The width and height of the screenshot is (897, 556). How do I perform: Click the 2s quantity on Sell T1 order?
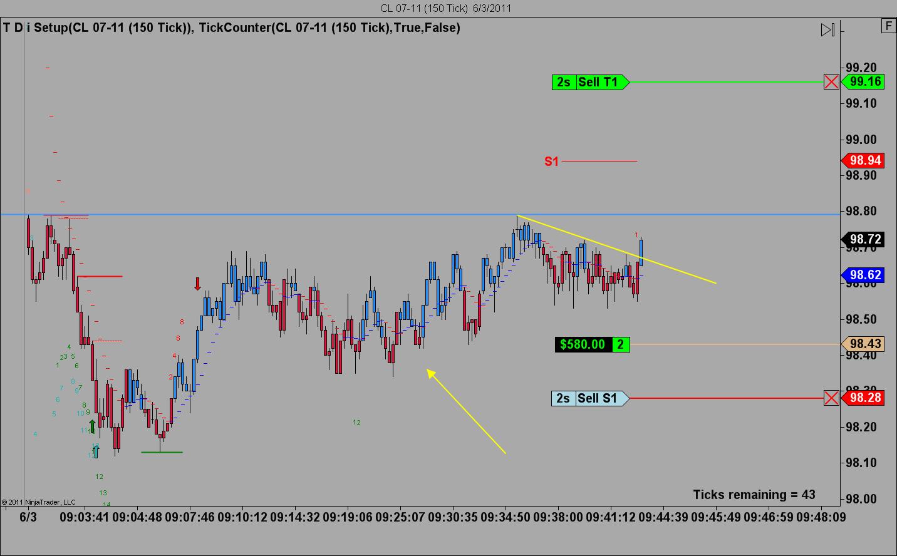tap(564, 82)
